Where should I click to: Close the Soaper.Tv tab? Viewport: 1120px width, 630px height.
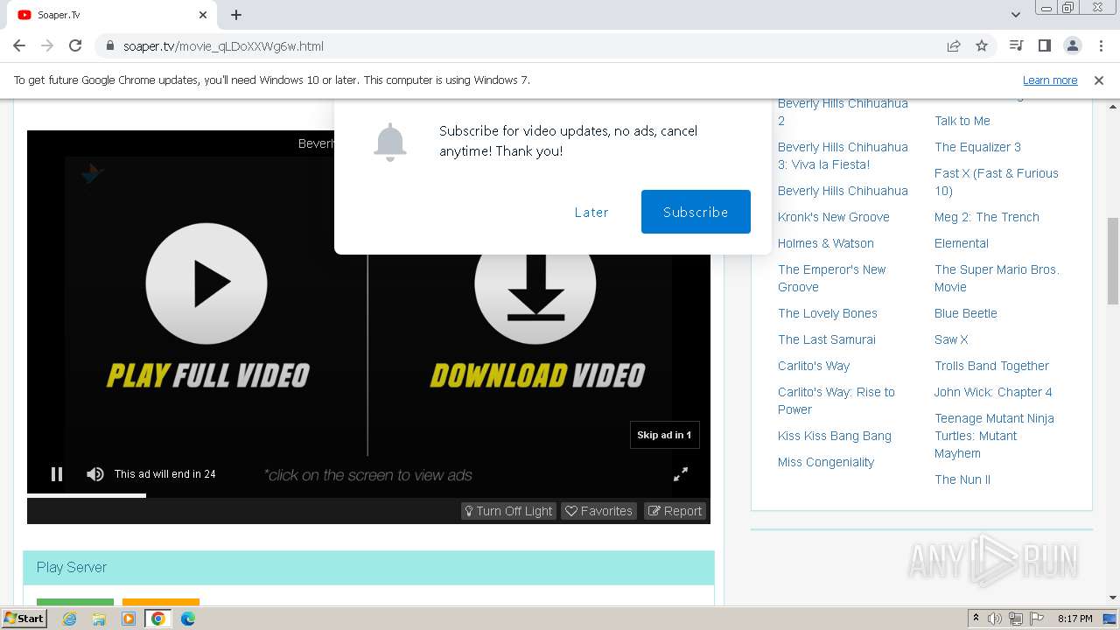203,15
